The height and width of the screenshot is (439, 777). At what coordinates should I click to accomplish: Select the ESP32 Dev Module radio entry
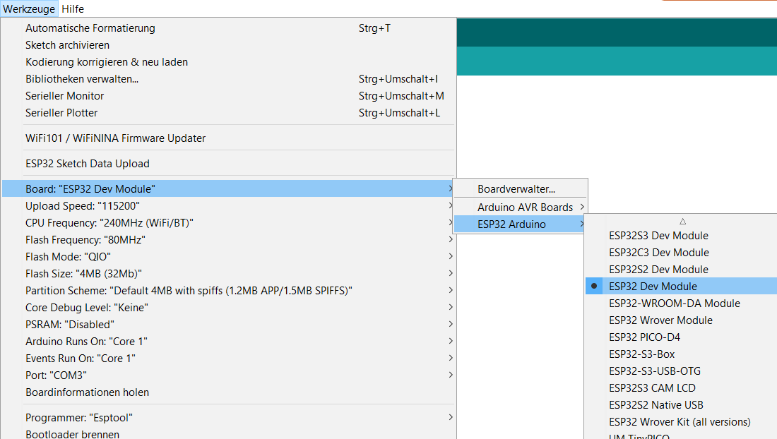[x=653, y=287]
